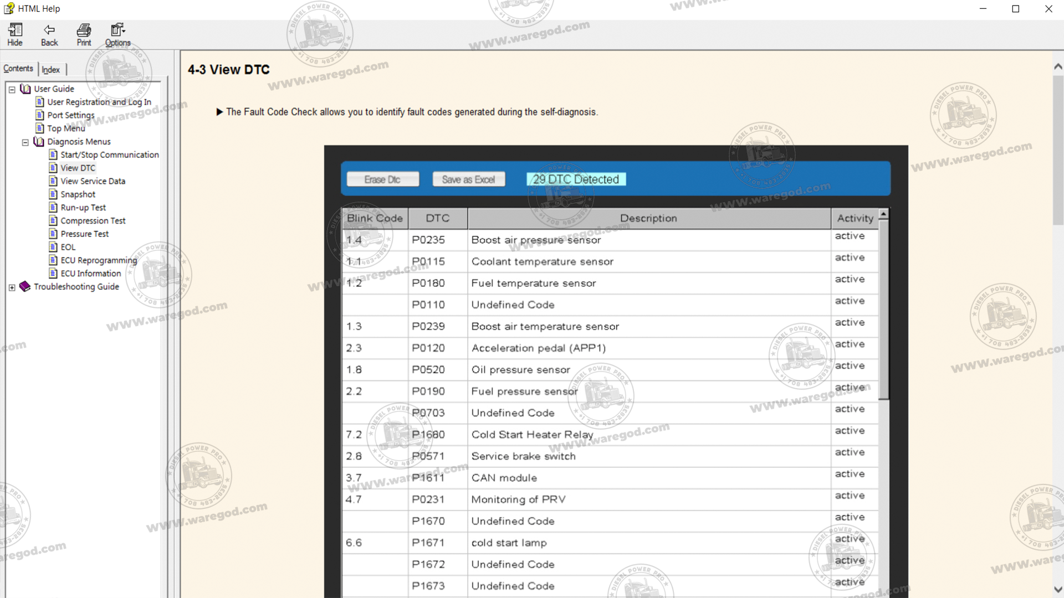Screen dimensions: 1064x598
Task: Click the Print toolbar icon
Action: pyautogui.click(x=84, y=30)
